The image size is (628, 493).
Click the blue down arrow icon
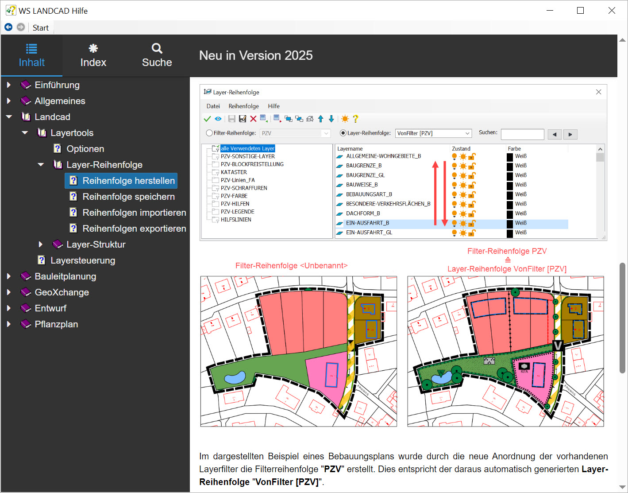[331, 119]
